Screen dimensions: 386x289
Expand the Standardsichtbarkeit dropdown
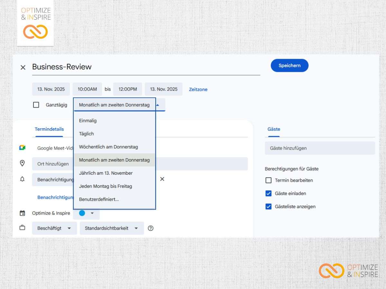click(x=112, y=228)
